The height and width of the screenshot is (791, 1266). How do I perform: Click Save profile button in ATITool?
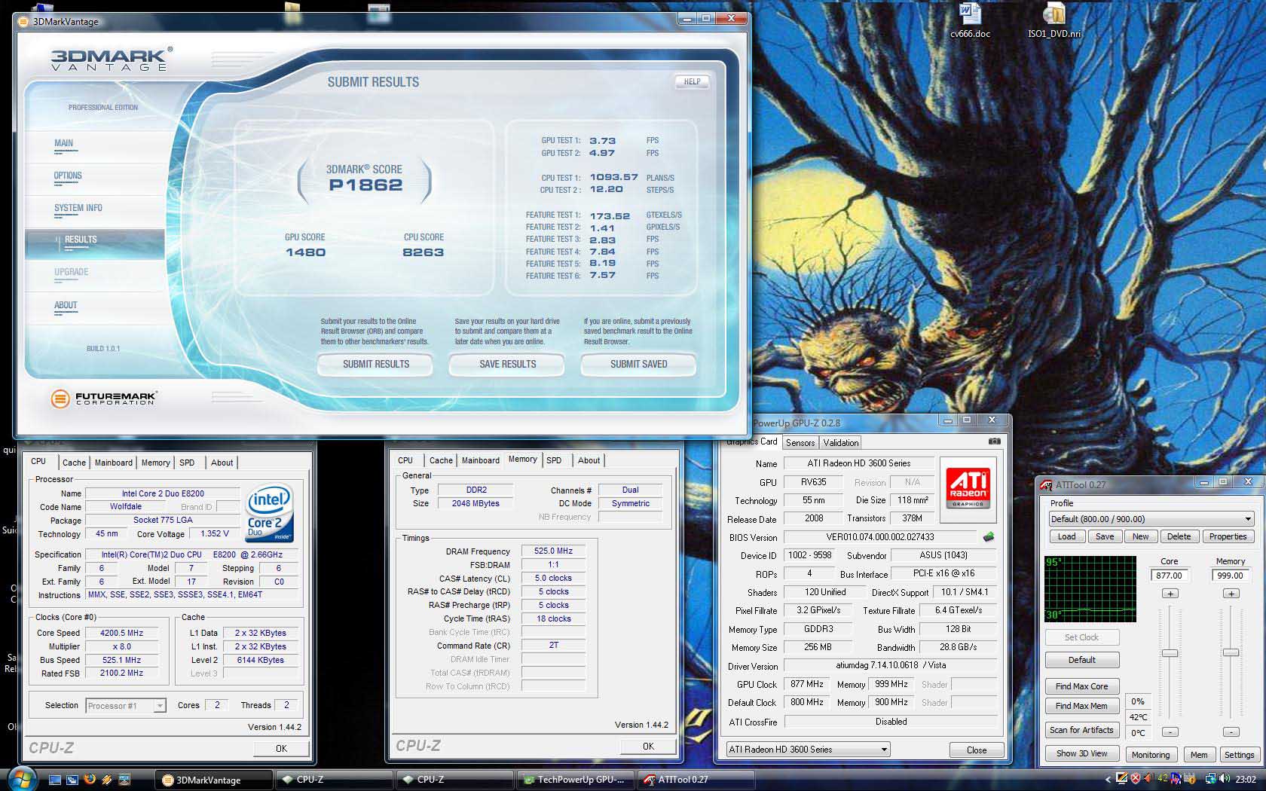1104,536
